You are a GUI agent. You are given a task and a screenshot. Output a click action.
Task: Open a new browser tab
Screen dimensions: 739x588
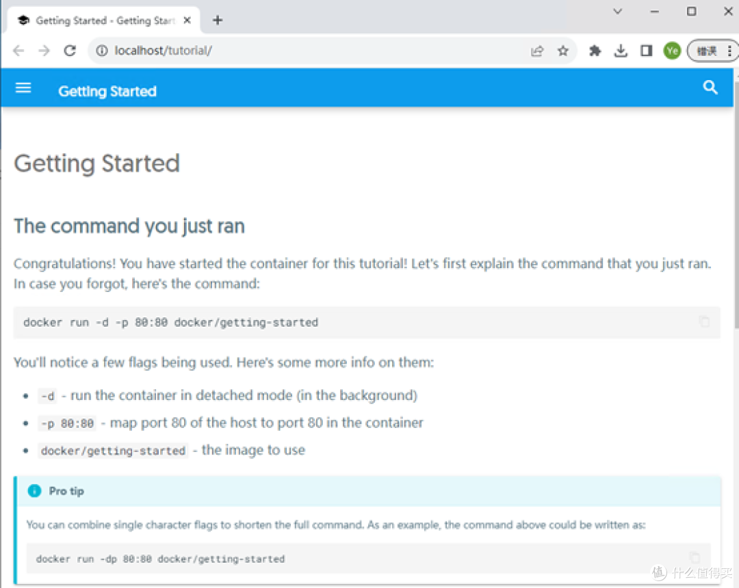217,20
